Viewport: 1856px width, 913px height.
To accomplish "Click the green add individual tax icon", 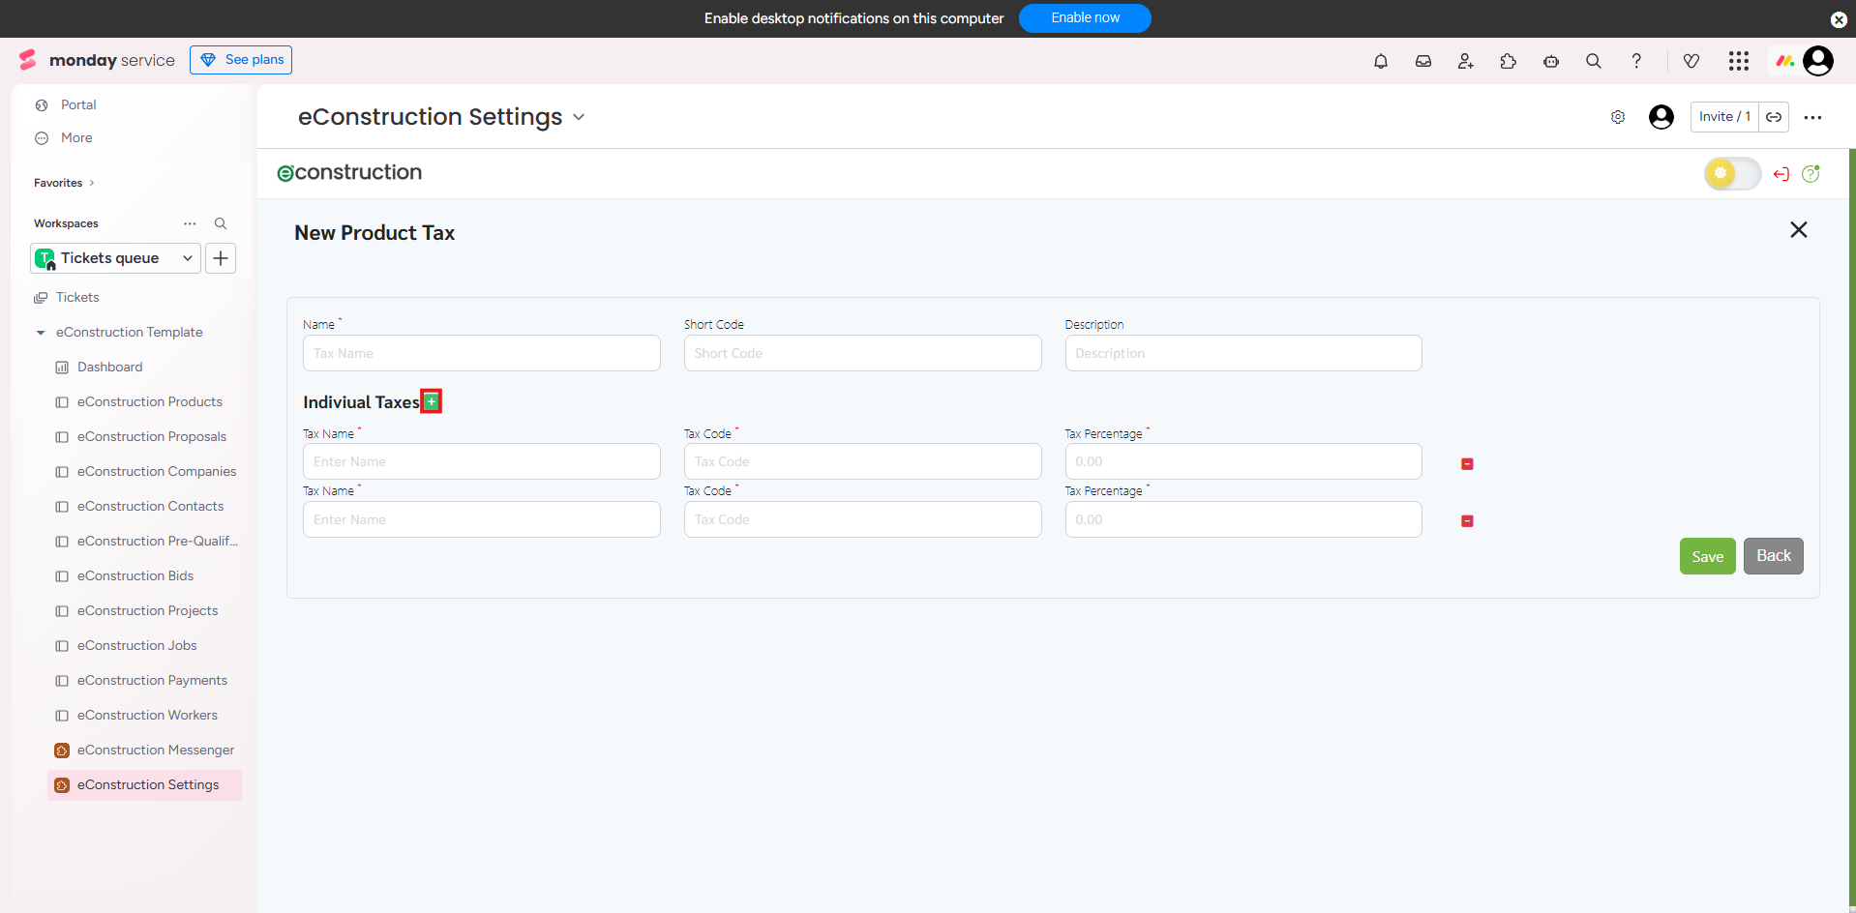I will pos(432,401).
